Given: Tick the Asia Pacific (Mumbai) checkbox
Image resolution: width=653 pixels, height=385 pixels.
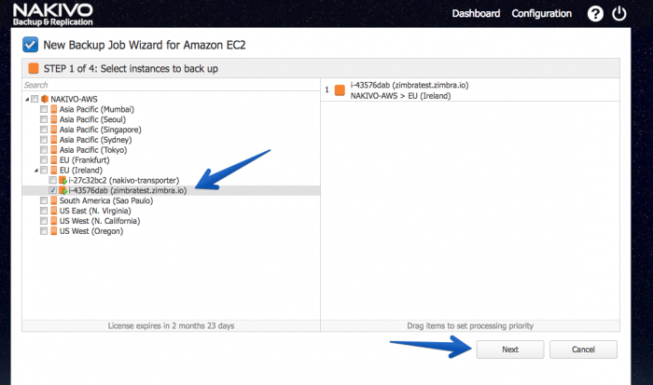Looking at the screenshot, I should [43, 109].
